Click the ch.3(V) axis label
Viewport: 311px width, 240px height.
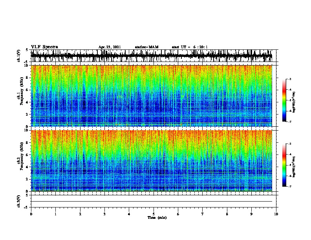[x=19, y=201]
